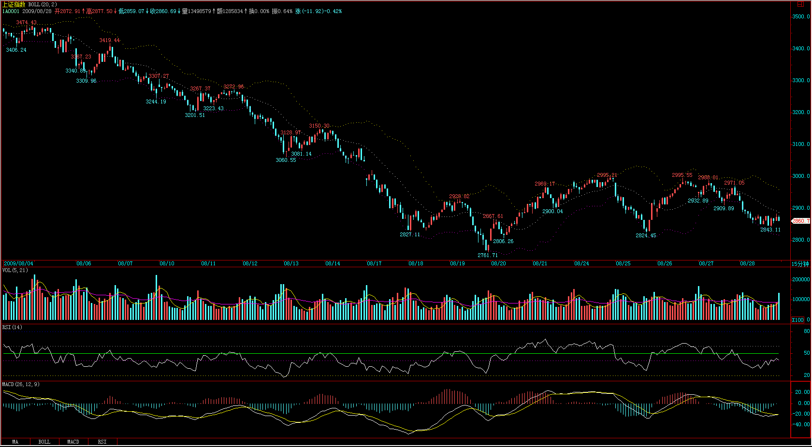This screenshot has height=447, width=812.
Task: Switch to the MA indicator tab
Action: (15, 442)
